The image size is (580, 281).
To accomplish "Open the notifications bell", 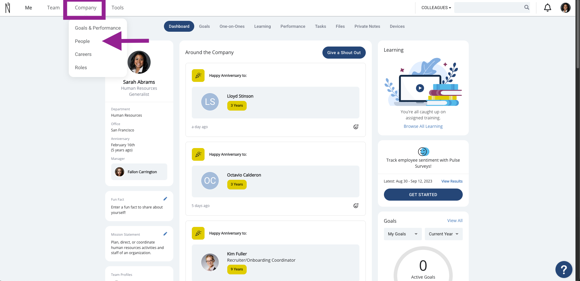I will [x=547, y=8].
